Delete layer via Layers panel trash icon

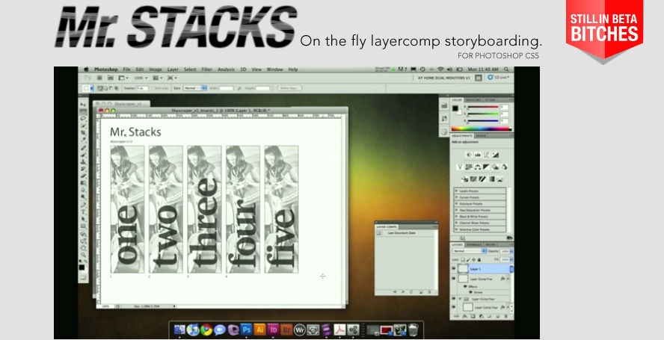coord(506,316)
